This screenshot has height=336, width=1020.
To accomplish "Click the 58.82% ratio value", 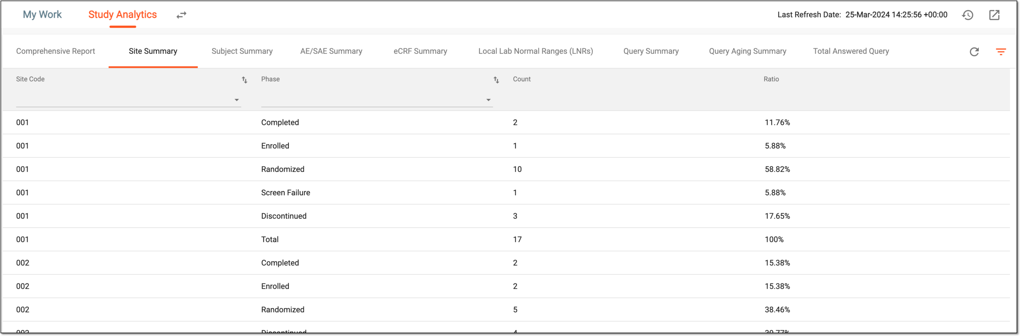I will pos(777,169).
